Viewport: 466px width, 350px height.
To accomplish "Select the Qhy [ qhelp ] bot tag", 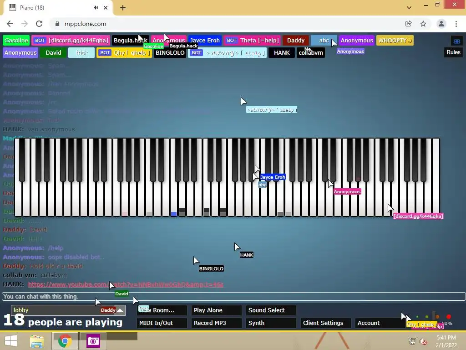I will pos(124,53).
